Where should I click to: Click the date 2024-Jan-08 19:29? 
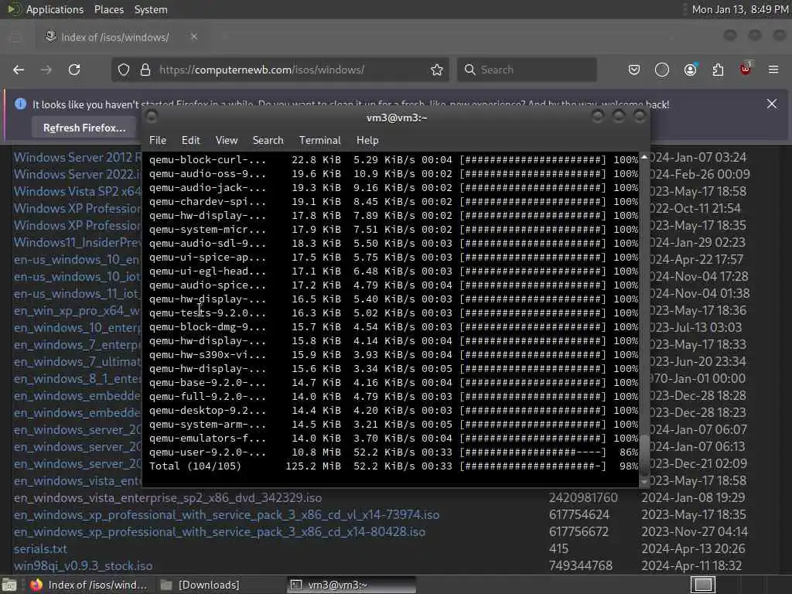click(x=693, y=498)
